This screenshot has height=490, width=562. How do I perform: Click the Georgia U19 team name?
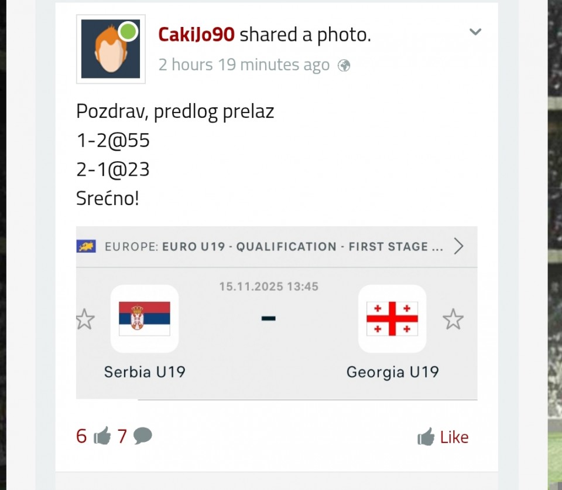pos(392,372)
